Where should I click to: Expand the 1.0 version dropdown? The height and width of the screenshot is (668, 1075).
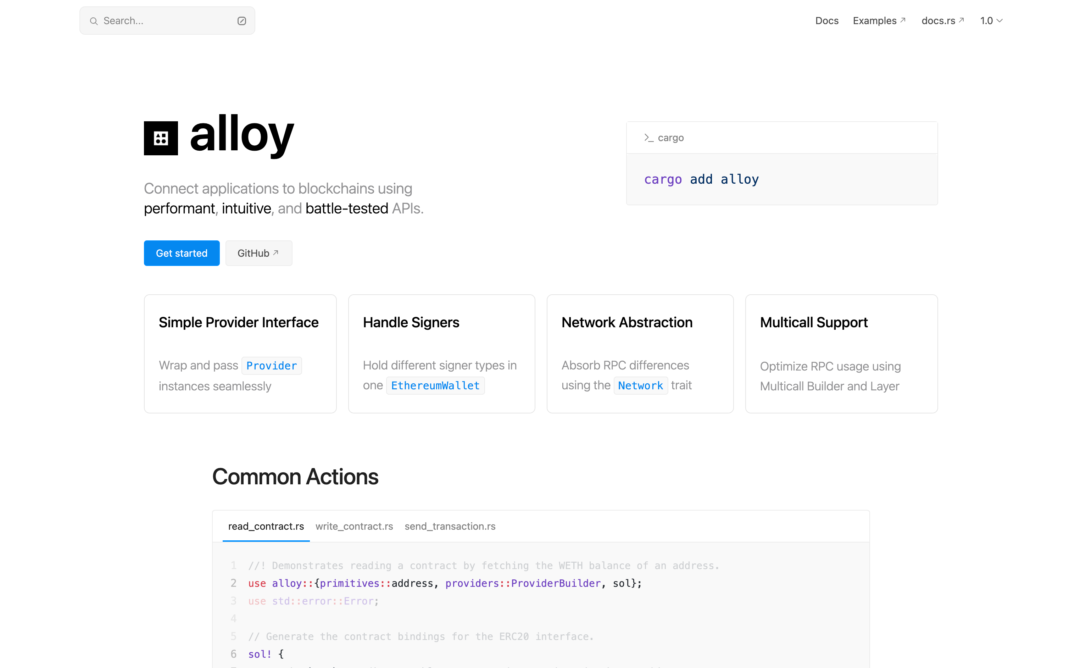coord(992,21)
